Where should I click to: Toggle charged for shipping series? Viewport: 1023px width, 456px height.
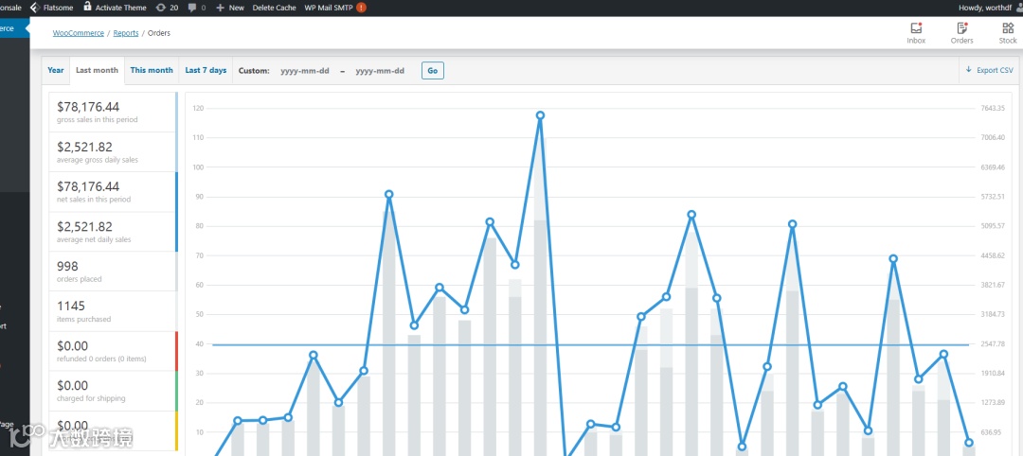coord(113,391)
